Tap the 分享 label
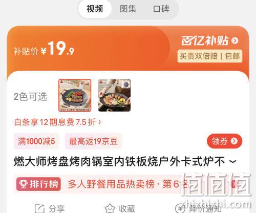 point(57,209)
